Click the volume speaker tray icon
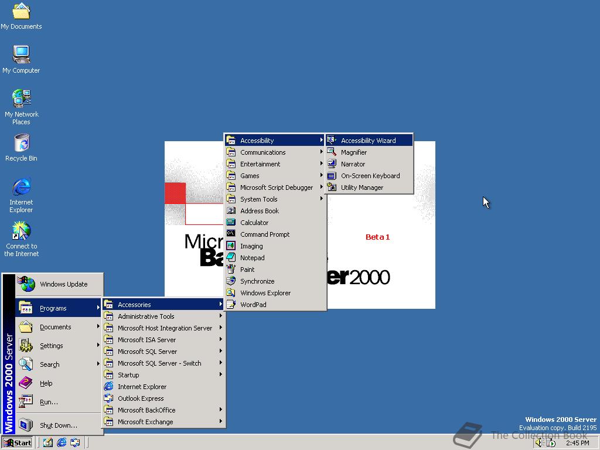The image size is (600, 450). 539,443
